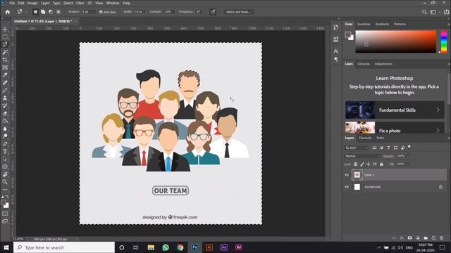The height and width of the screenshot is (253, 451).
Task: Open the Fill dropdown arrow
Action: click(x=408, y=164)
